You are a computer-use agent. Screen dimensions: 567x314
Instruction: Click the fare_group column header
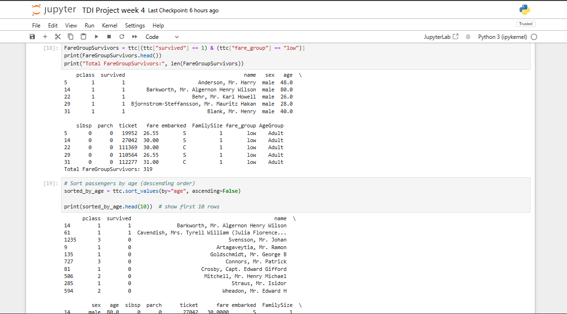(x=241, y=126)
